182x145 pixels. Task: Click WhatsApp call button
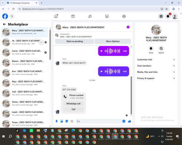(x=74, y=104)
